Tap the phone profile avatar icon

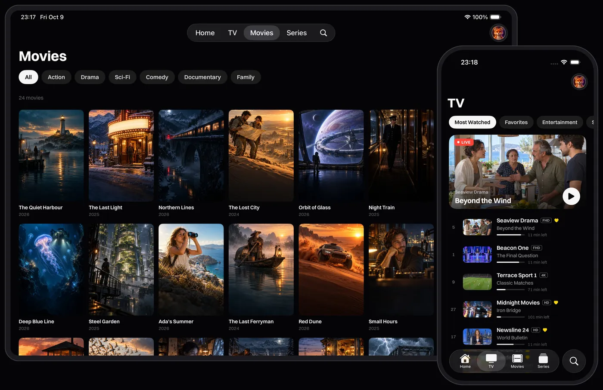click(x=579, y=81)
